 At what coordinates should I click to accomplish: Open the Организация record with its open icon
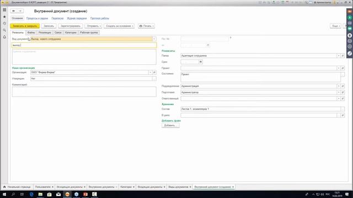[x=154, y=72]
